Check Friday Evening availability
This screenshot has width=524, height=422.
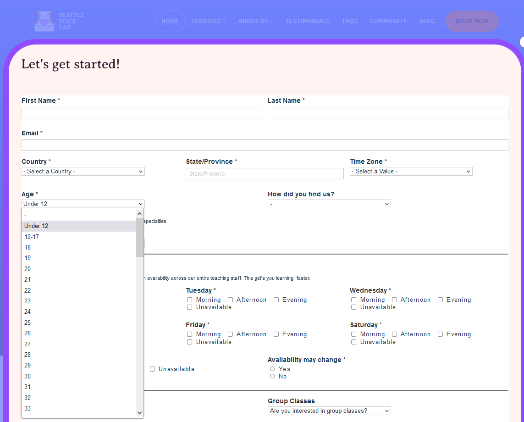point(276,334)
